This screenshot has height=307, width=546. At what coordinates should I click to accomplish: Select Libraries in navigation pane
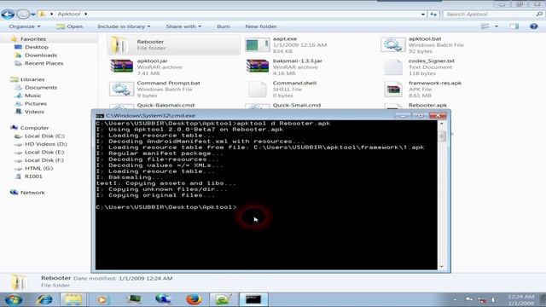(x=32, y=79)
